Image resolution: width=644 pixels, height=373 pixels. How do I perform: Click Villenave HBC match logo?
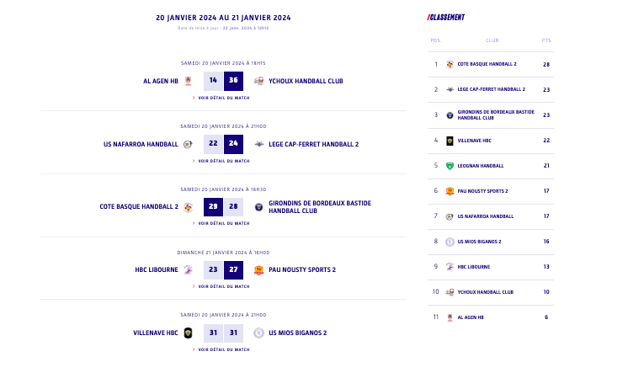coord(189,333)
